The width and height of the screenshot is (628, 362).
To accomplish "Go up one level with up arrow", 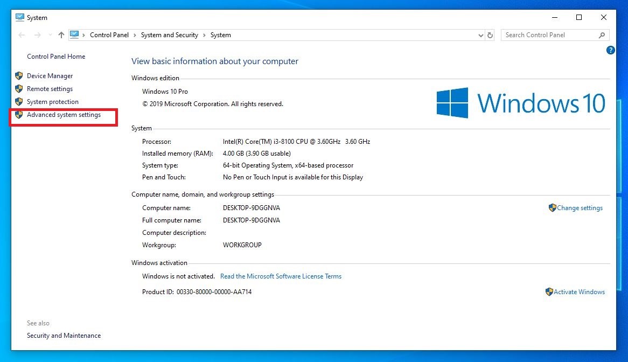I will click(x=61, y=35).
